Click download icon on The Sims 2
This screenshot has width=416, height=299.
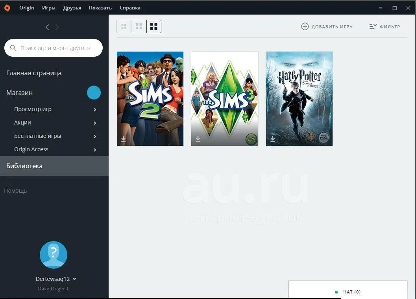pos(123,139)
